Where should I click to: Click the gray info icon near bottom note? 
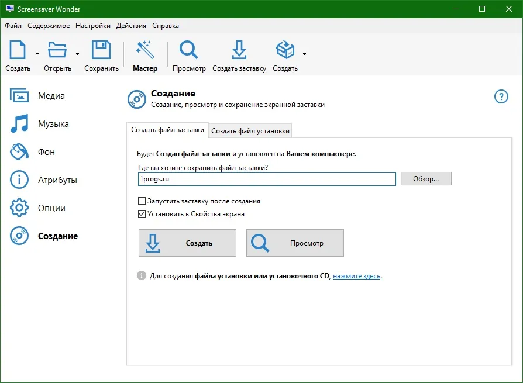point(142,275)
